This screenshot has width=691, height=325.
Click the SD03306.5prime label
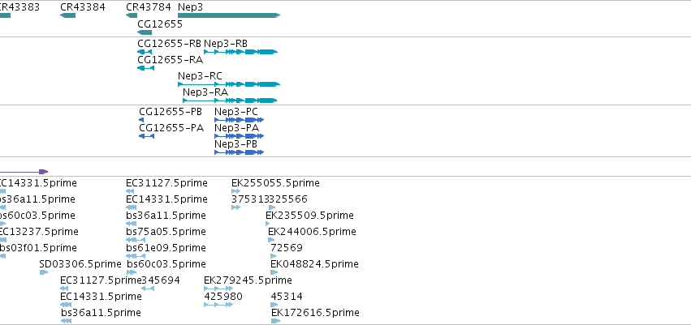[80, 264]
